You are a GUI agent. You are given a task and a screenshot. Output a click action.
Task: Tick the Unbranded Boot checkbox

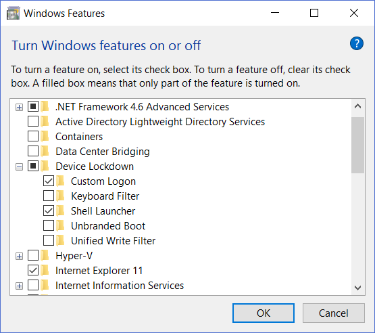point(49,225)
